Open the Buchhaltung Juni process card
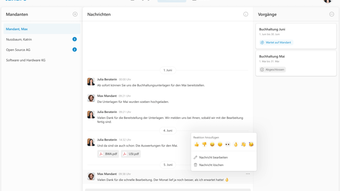The height and width of the screenshot is (191, 340). click(296, 36)
